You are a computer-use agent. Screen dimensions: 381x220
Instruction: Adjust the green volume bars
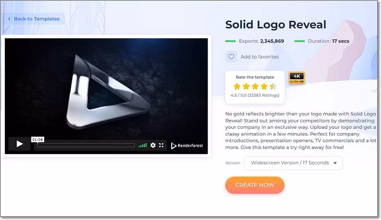(x=143, y=145)
